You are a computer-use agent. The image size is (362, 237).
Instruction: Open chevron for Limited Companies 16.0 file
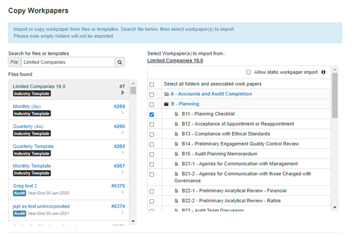coord(122,93)
